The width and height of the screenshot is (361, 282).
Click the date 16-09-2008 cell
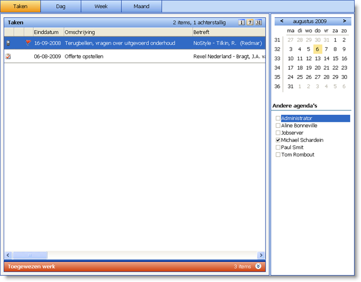(x=47, y=43)
